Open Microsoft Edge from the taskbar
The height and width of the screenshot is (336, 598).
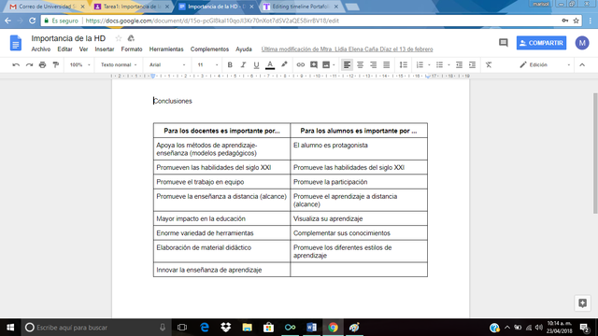[x=205, y=328]
